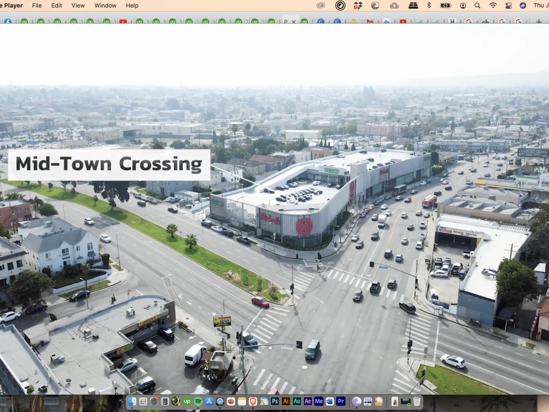
Task: Click the battery charging indicator
Action: 445,5
